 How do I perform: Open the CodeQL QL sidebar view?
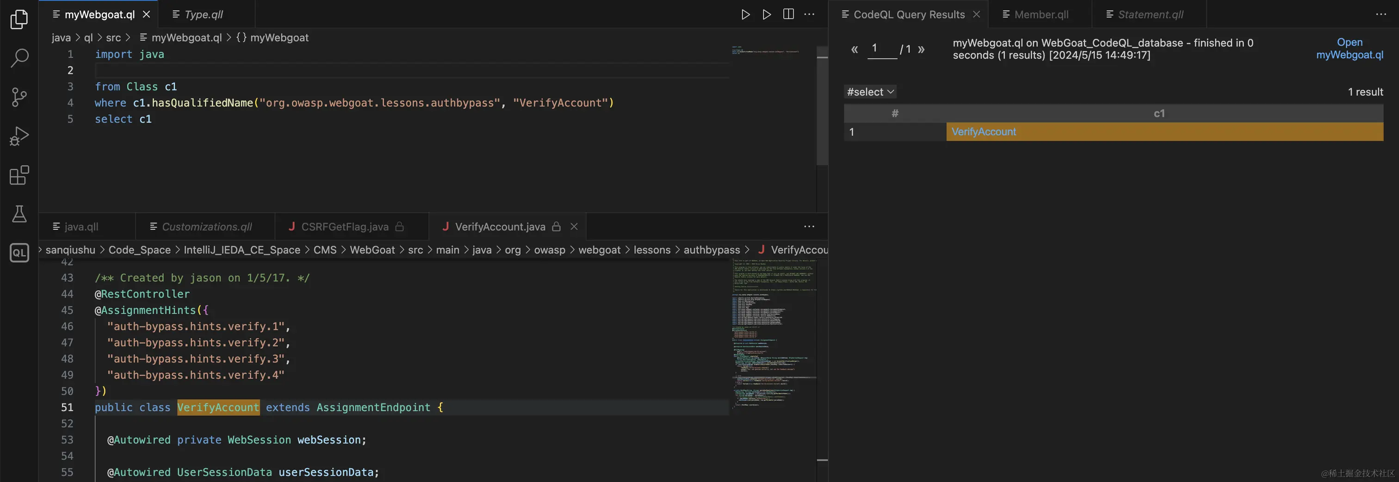[19, 253]
